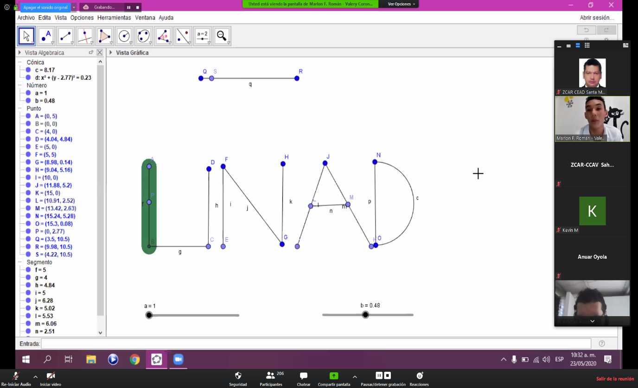This screenshot has width=638, height=388.
Task: Click Abrir sesión link
Action: click(x=597, y=18)
